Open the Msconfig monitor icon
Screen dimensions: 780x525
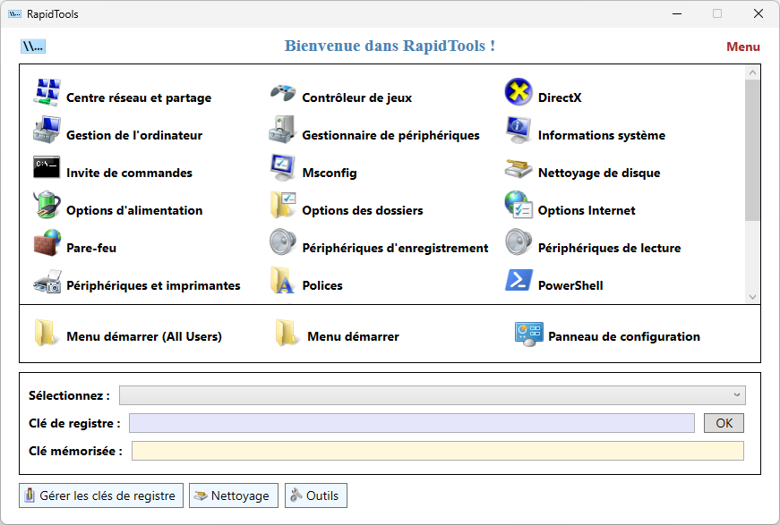pyautogui.click(x=283, y=167)
